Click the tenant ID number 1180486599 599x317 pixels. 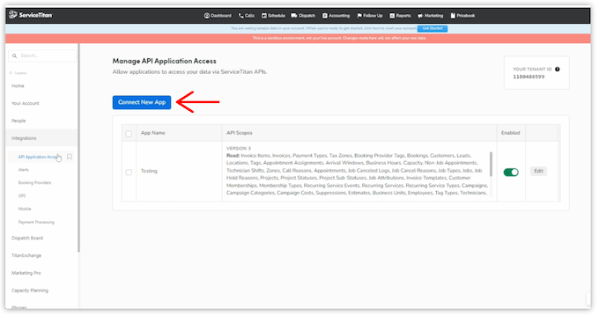(529, 77)
